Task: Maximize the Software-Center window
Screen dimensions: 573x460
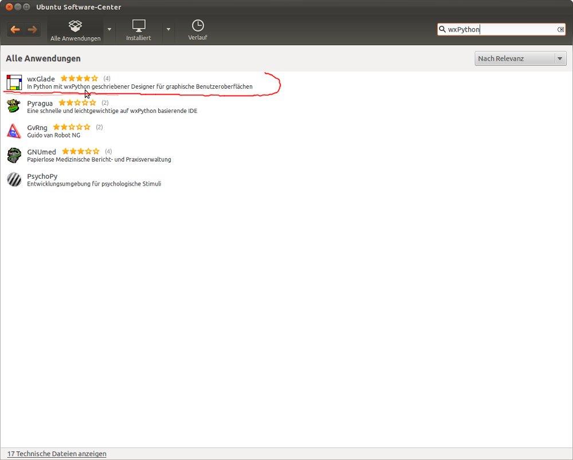Action: (x=26, y=7)
